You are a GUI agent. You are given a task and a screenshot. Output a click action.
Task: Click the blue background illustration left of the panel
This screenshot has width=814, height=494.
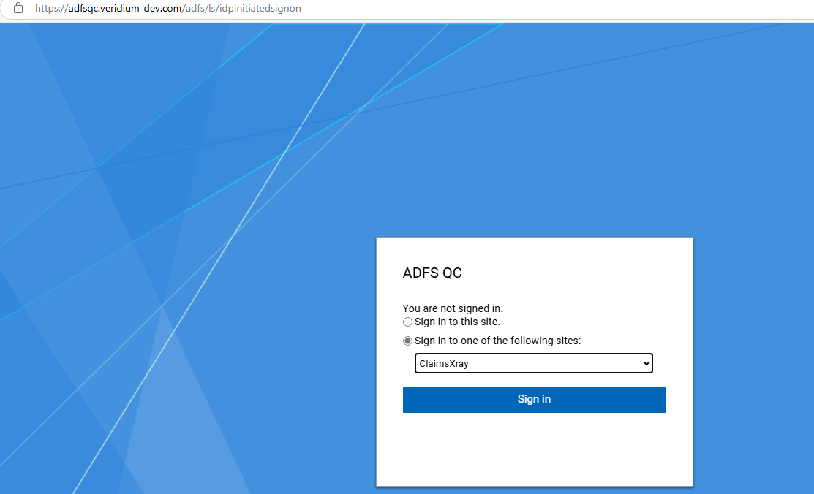[183, 329]
